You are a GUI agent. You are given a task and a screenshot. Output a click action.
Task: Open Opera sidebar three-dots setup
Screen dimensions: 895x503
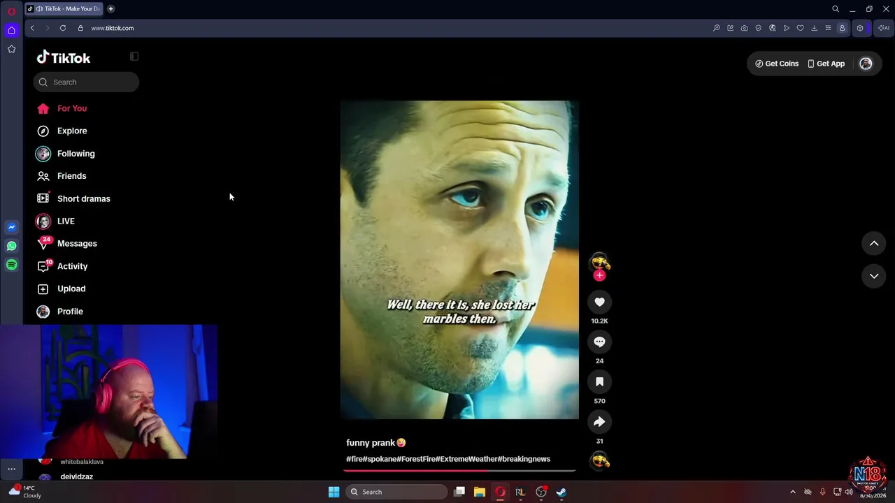[x=11, y=469]
